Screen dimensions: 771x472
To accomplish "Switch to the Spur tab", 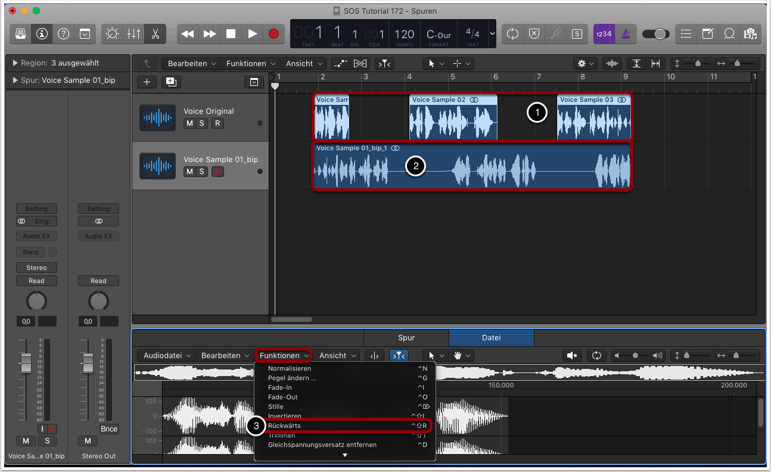I will point(406,338).
